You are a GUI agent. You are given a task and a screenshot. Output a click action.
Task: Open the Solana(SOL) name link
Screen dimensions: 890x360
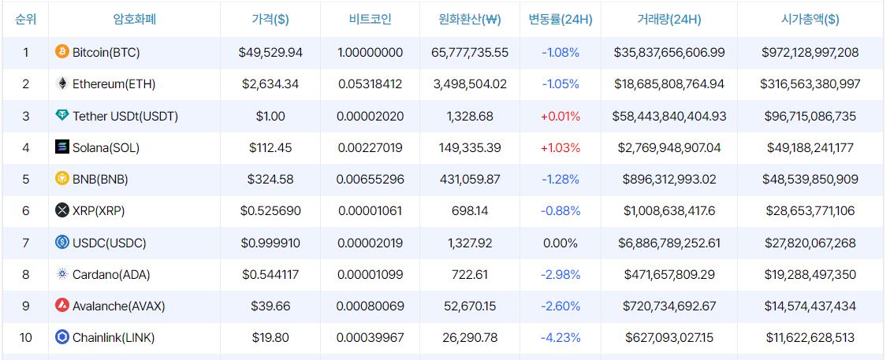tap(106, 148)
